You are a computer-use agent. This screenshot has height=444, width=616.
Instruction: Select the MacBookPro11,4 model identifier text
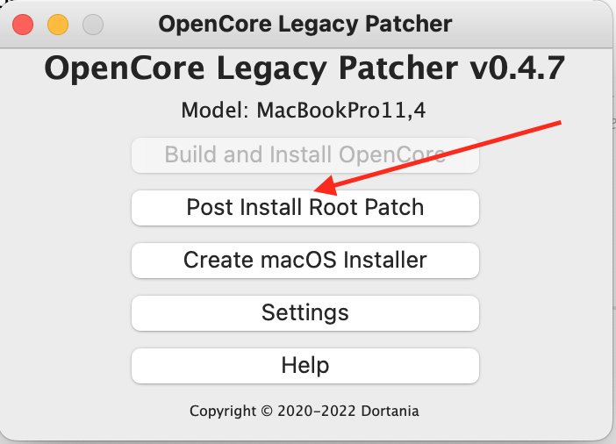341,111
